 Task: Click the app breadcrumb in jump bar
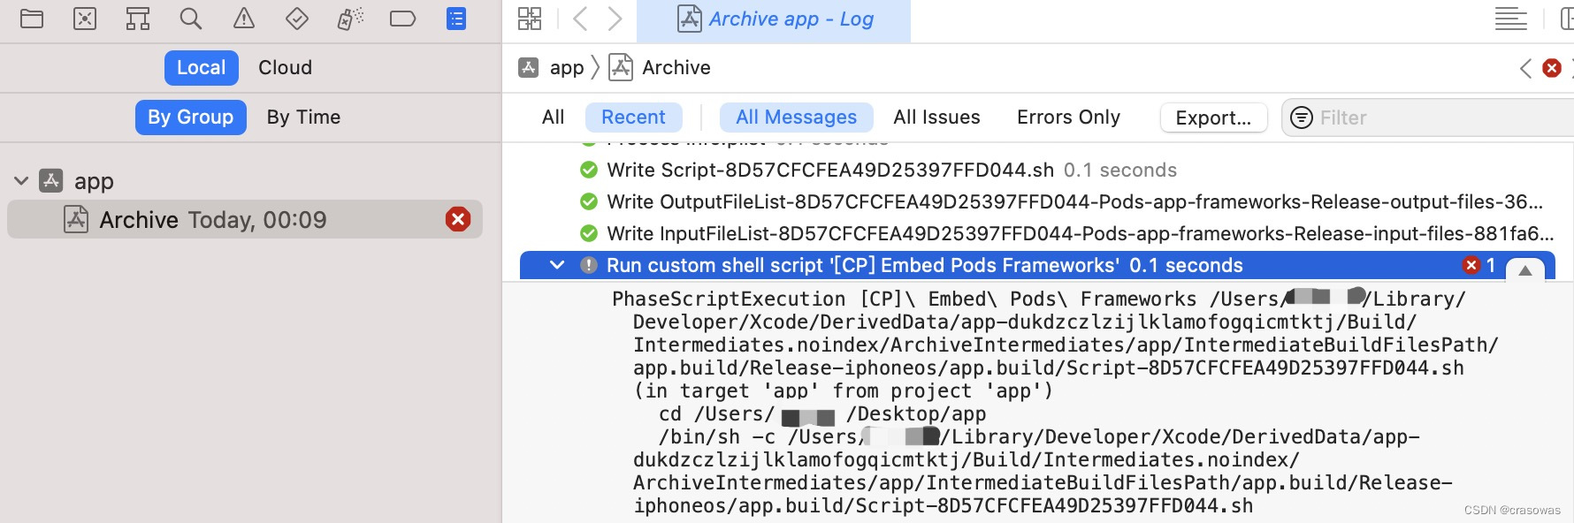(x=552, y=67)
